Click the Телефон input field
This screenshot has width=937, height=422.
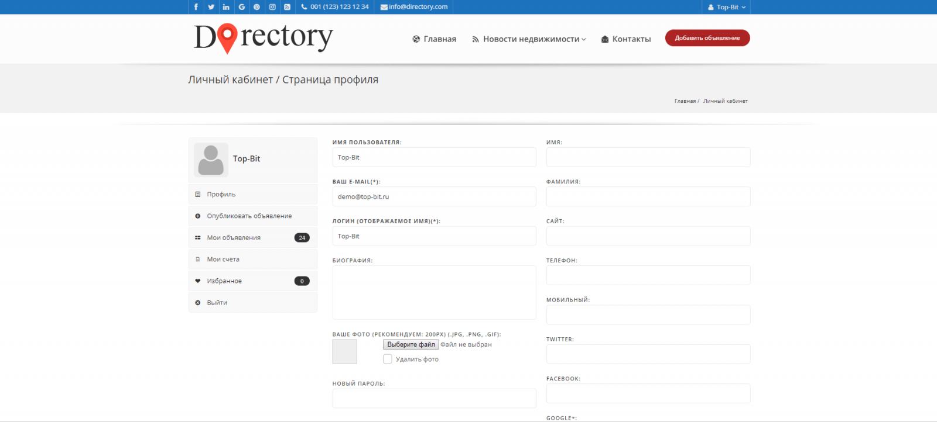648,275
